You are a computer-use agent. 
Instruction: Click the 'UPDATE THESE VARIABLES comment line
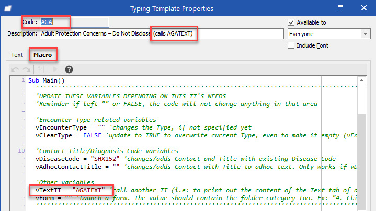point(131,96)
